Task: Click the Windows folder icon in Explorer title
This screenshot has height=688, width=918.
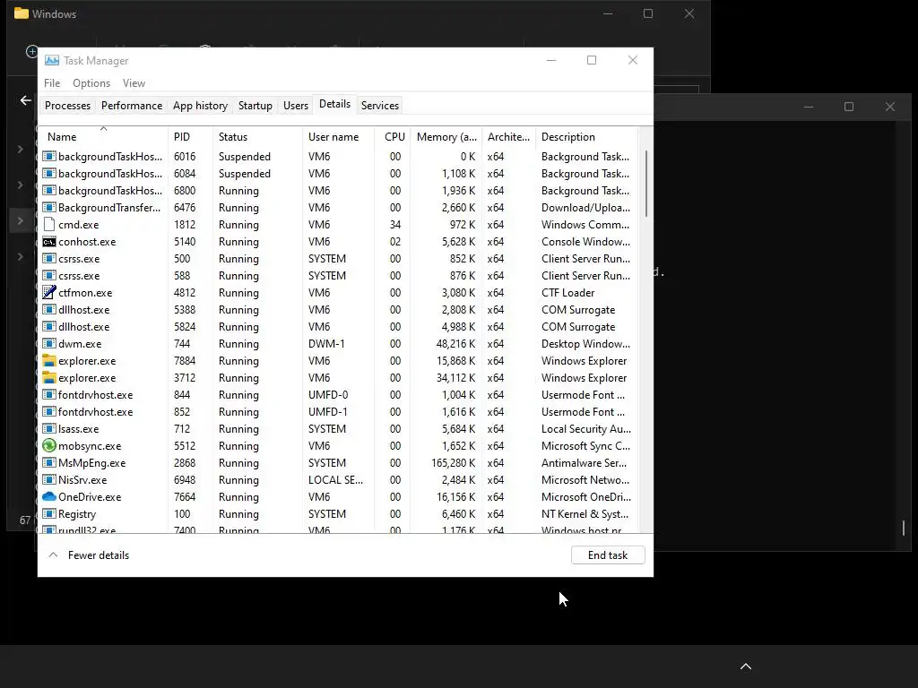Action: point(22,13)
